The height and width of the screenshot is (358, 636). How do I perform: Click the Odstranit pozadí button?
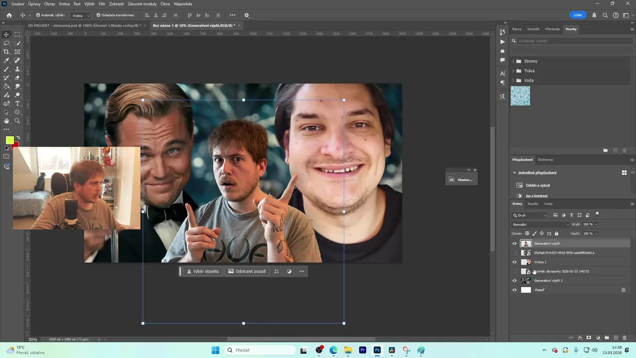tap(247, 271)
